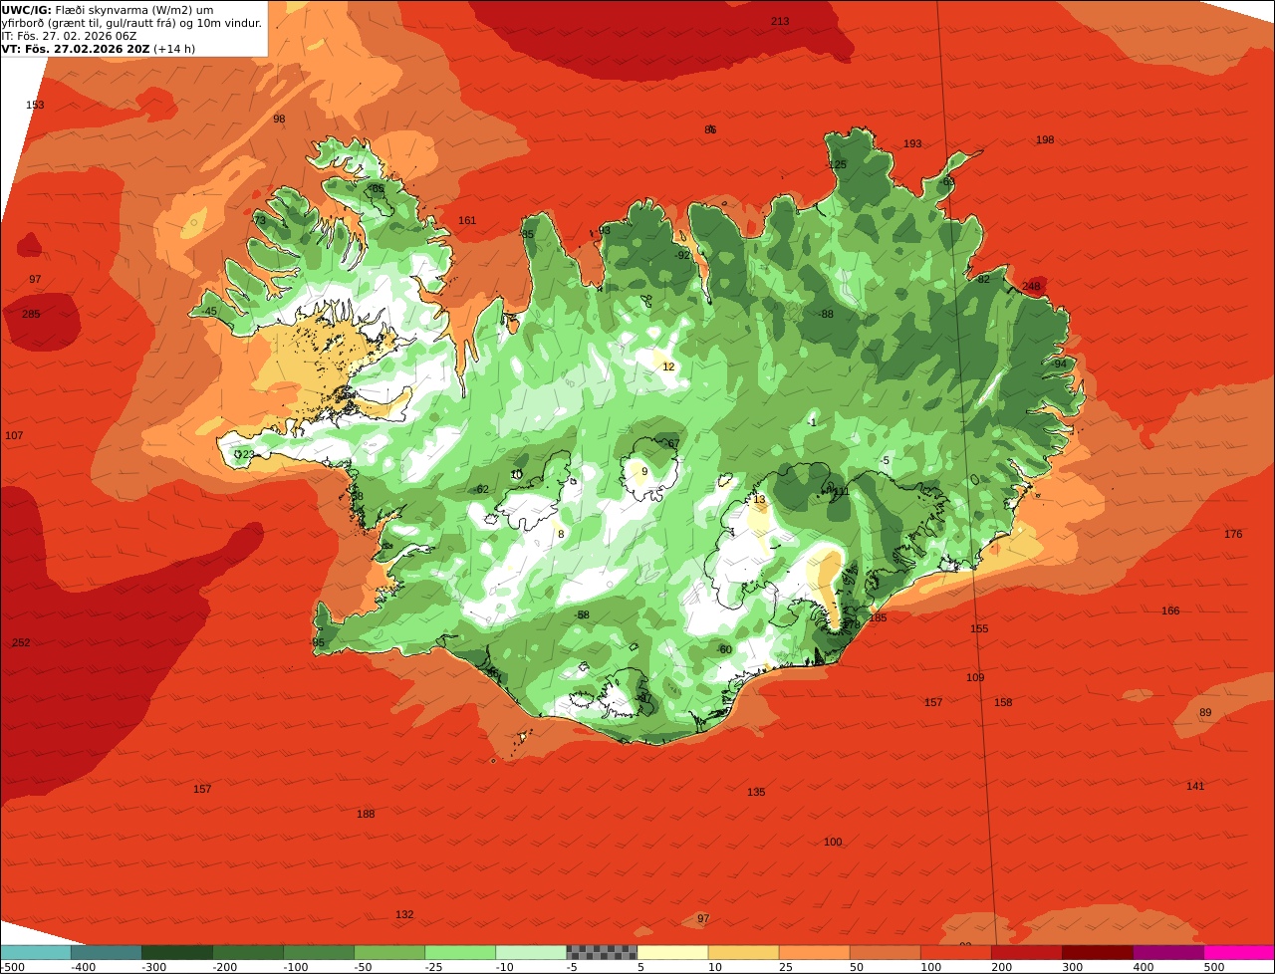The image size is (1275, 974).
Task: Select the magenta swatch above 500
Action: point(1239,952)
